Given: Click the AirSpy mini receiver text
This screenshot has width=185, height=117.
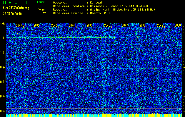Looking at the screenshot, I should (122, 10).
